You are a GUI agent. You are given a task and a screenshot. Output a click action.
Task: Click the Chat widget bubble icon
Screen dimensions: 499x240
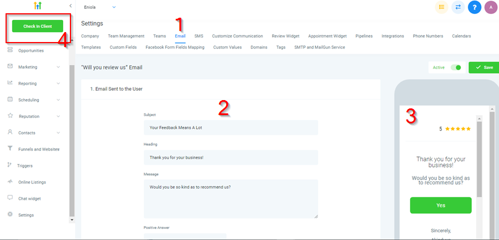pyautogui.click(x=10, y=198)
